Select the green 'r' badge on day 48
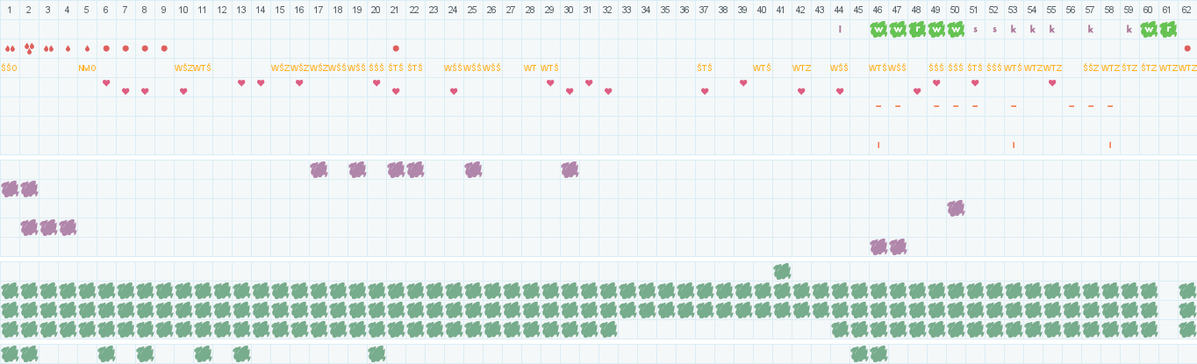The image size is (1197, 364). [917, 29]
